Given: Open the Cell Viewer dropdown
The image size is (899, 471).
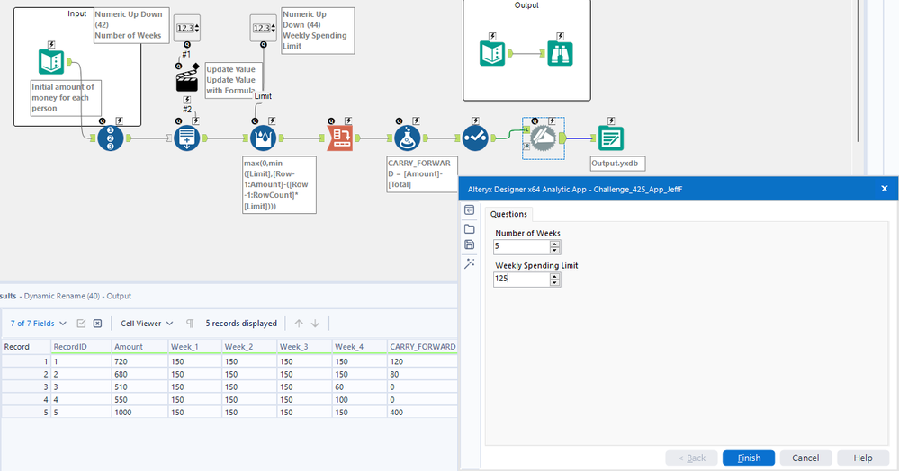Looking at the screenshot, I should tap(147, 324).
